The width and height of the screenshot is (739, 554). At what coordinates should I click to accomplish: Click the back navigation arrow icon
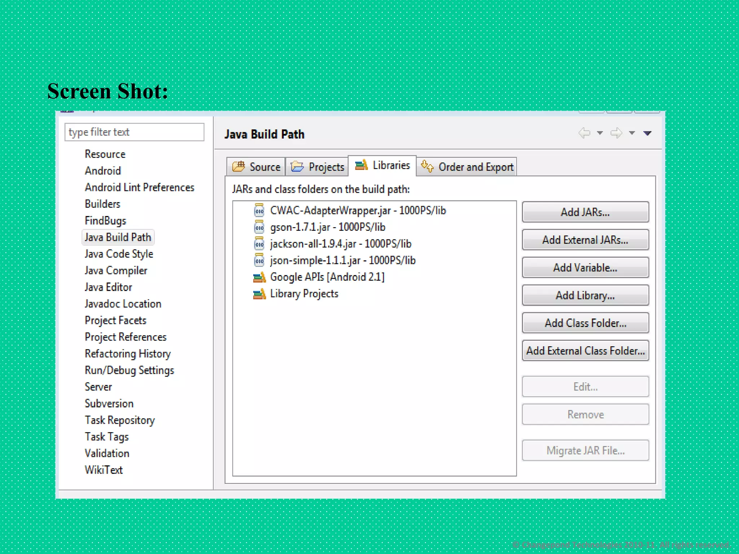click(585, 133)
